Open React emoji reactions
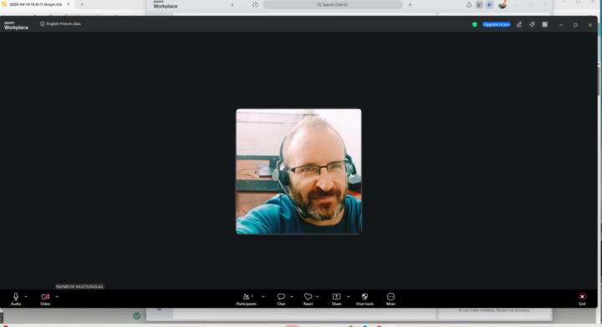Screen dimensions: 602x327 pyautogui.click(x=308, y=299)
